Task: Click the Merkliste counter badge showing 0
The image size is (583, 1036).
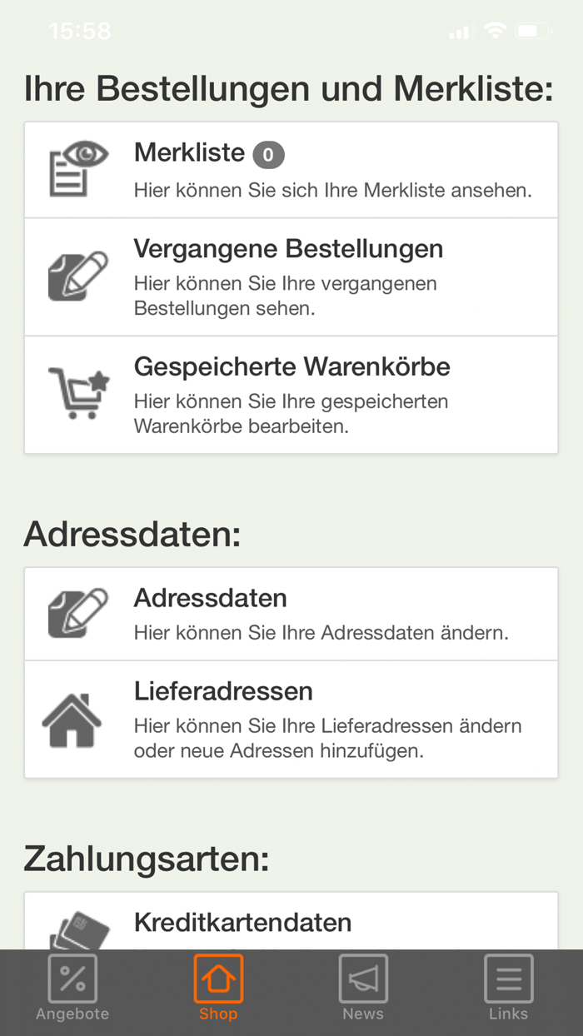Action: coord(268,154)
